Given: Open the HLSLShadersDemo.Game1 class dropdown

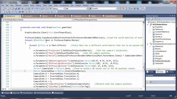Looking at the screenshot, I should [x=72, y=20].
